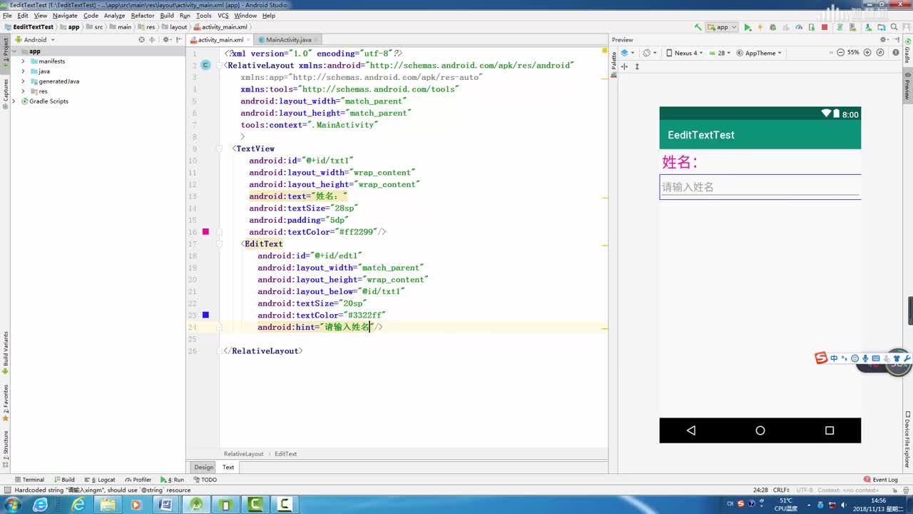Open the orientation dropdown in preview
The image size is (913, 514).
pyautogui.click(x=650, y=53)
